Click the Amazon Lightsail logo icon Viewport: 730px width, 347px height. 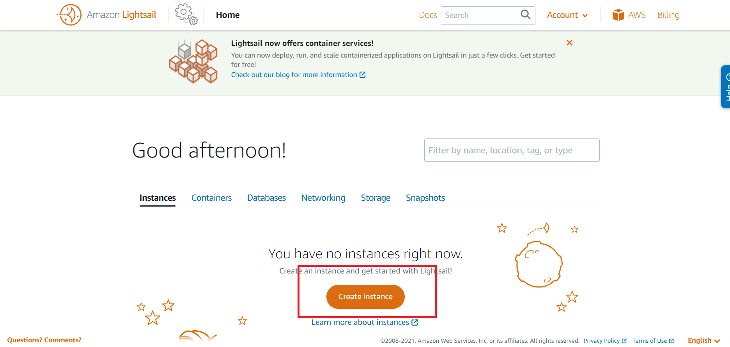click(x=69, y=15)
